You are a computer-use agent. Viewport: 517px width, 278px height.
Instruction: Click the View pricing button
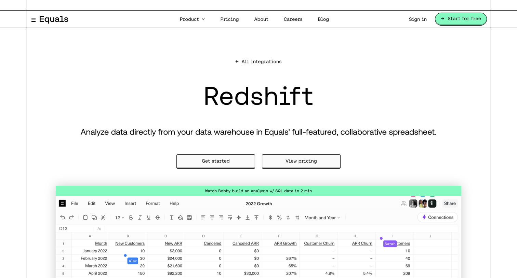301,161
